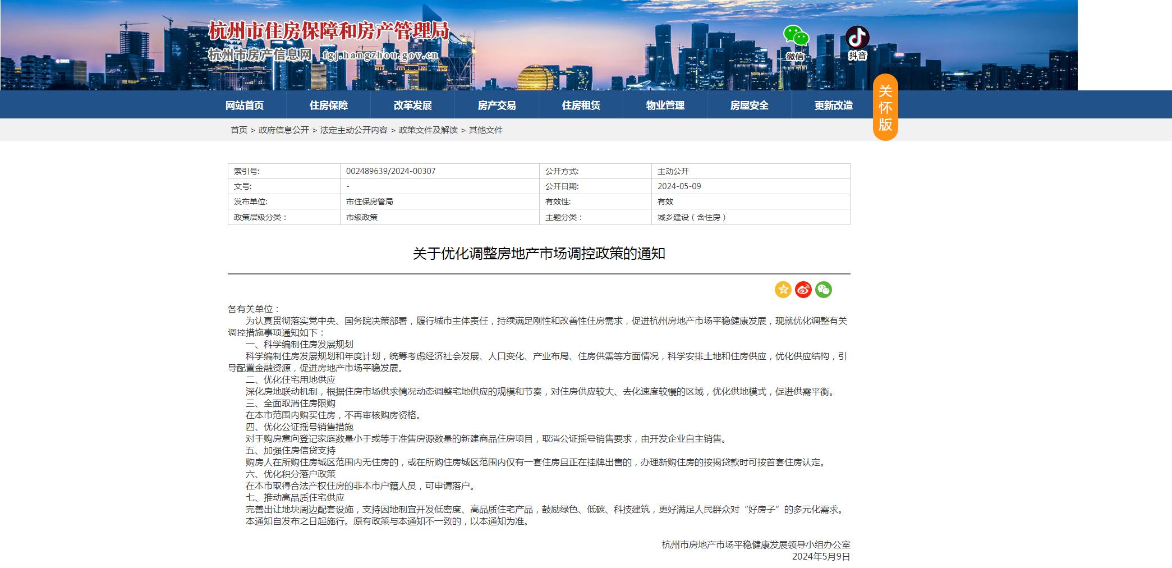Click the heading 四、优化公证摇号销售措施
The height and width of the screenshot is (568, 1172).
tap(300, 427)
